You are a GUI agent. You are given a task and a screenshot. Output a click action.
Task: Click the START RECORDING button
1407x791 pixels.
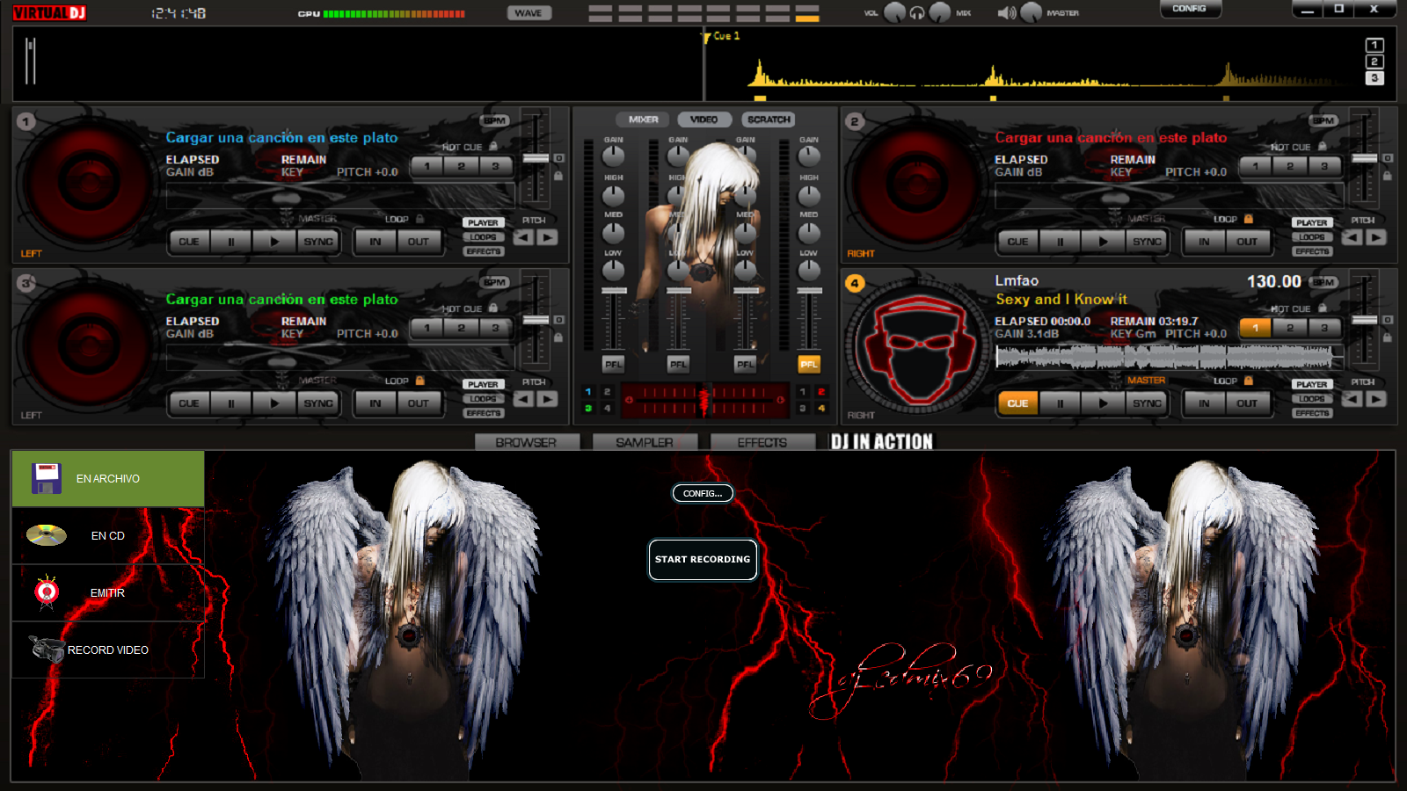tap(703, 560)
